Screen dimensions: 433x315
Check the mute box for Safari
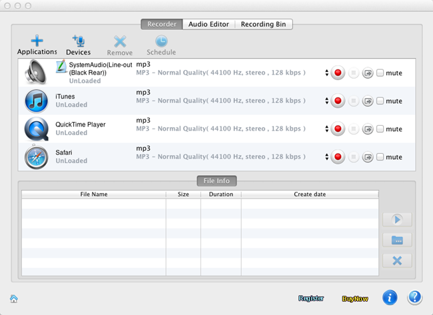380,157
